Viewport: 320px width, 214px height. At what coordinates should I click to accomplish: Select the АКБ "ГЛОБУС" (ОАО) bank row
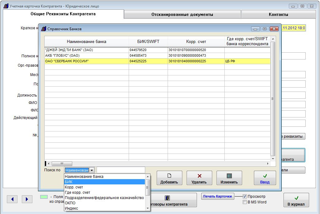[x=86, y=55]
